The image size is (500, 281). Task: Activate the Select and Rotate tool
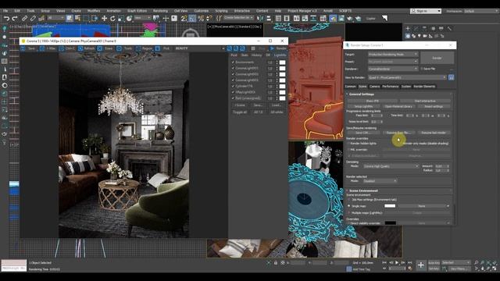(x=112, y=19)
